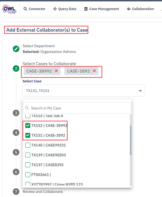
Task: Click the Query Data move icon
Action: point(55,9)
